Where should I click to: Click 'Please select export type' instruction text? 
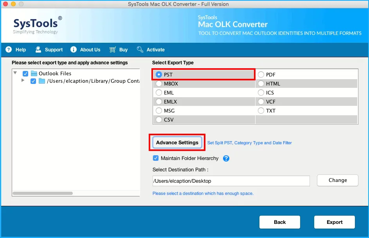pyautogui.click(x=70, y=62)
